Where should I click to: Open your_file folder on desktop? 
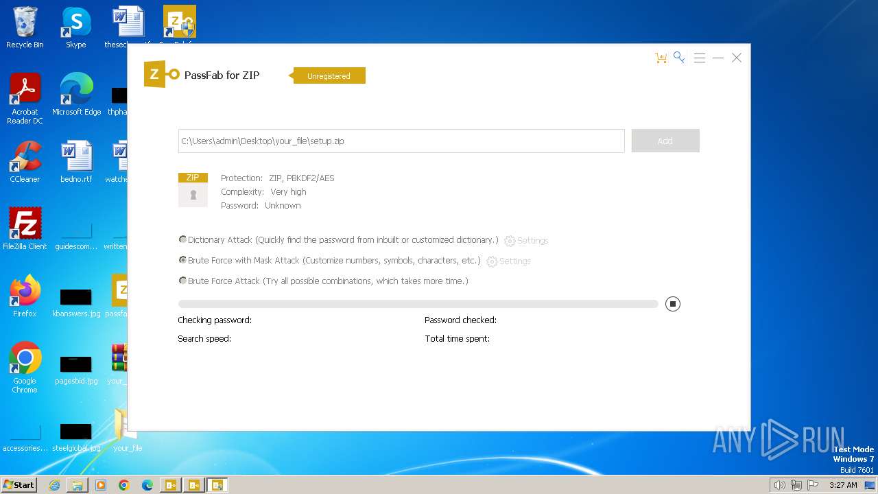click(x=128, y=431)
